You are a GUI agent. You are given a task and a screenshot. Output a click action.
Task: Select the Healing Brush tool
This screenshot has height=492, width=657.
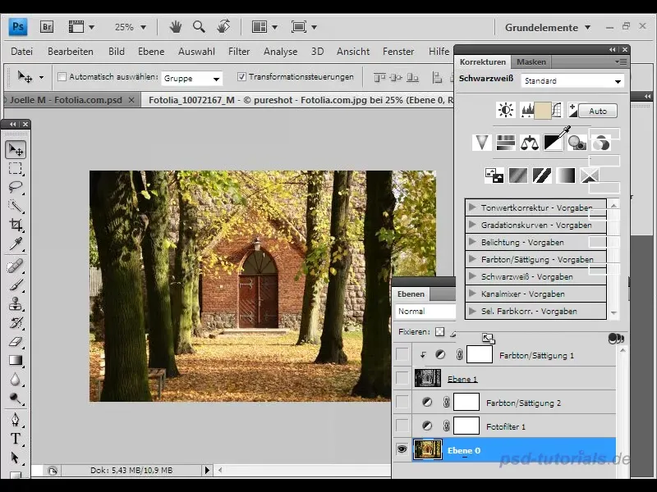16,266
